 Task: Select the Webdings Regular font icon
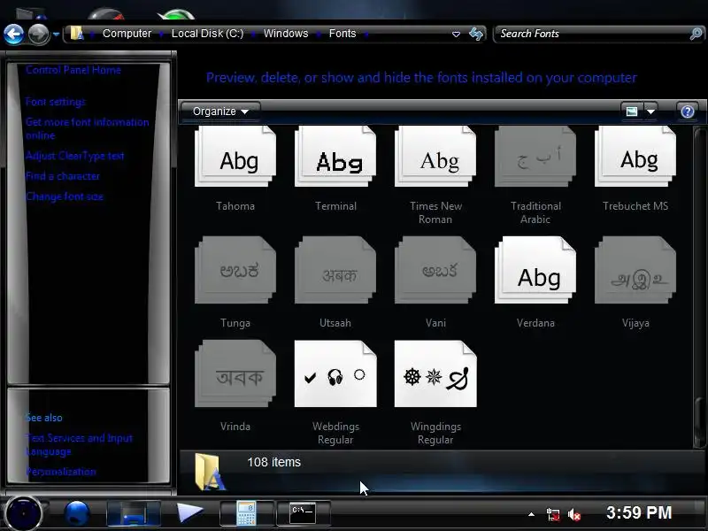(x=335, y=373)
